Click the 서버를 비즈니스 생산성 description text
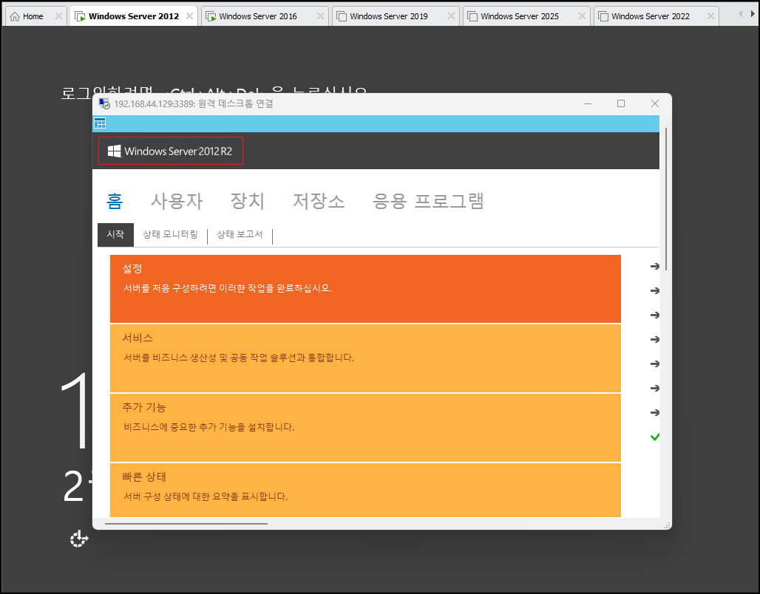The width and height of the screenshot is (760, 594). (239, 358)
